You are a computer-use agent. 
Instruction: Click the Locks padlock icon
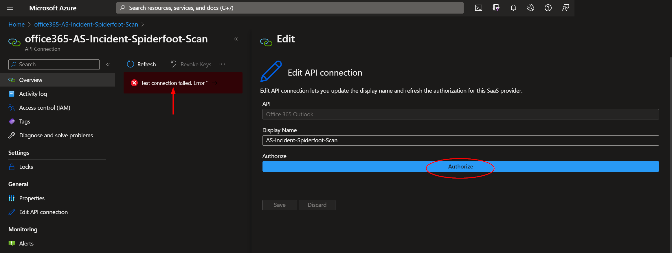tap(12, 167)
